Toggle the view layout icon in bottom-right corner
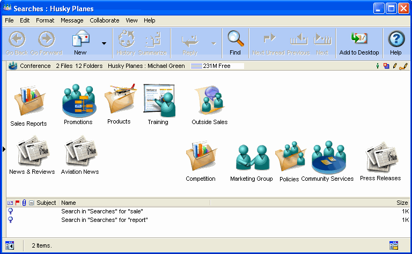Screen dimensions: 412x254 (394, 245)
